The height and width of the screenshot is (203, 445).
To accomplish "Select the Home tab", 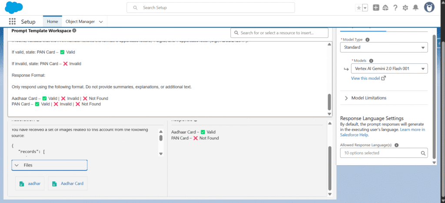I will (52, 22).
